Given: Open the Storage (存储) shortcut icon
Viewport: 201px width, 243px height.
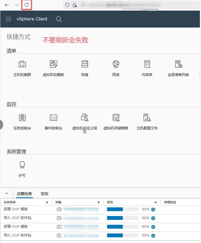Looking at the screenshot, I should [x=85, y=64].
